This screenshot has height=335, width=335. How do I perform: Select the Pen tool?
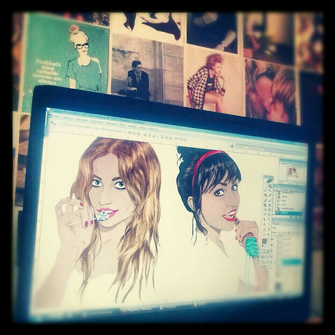click(264, 224)
